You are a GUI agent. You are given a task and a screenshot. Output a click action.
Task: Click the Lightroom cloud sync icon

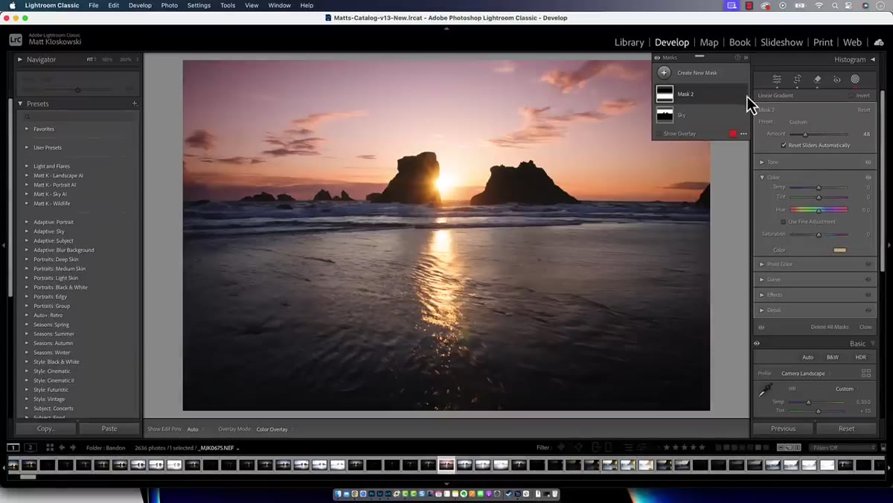[879, 42]
